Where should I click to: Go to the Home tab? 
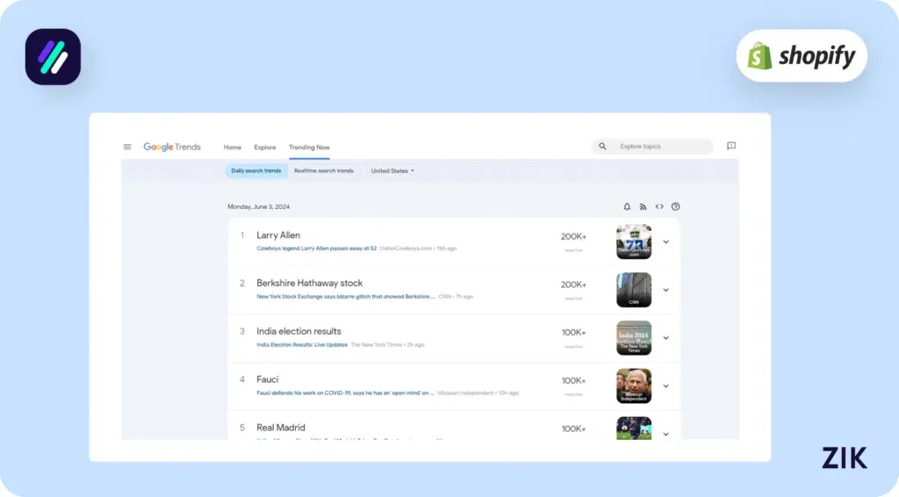(x=232, y=148)
